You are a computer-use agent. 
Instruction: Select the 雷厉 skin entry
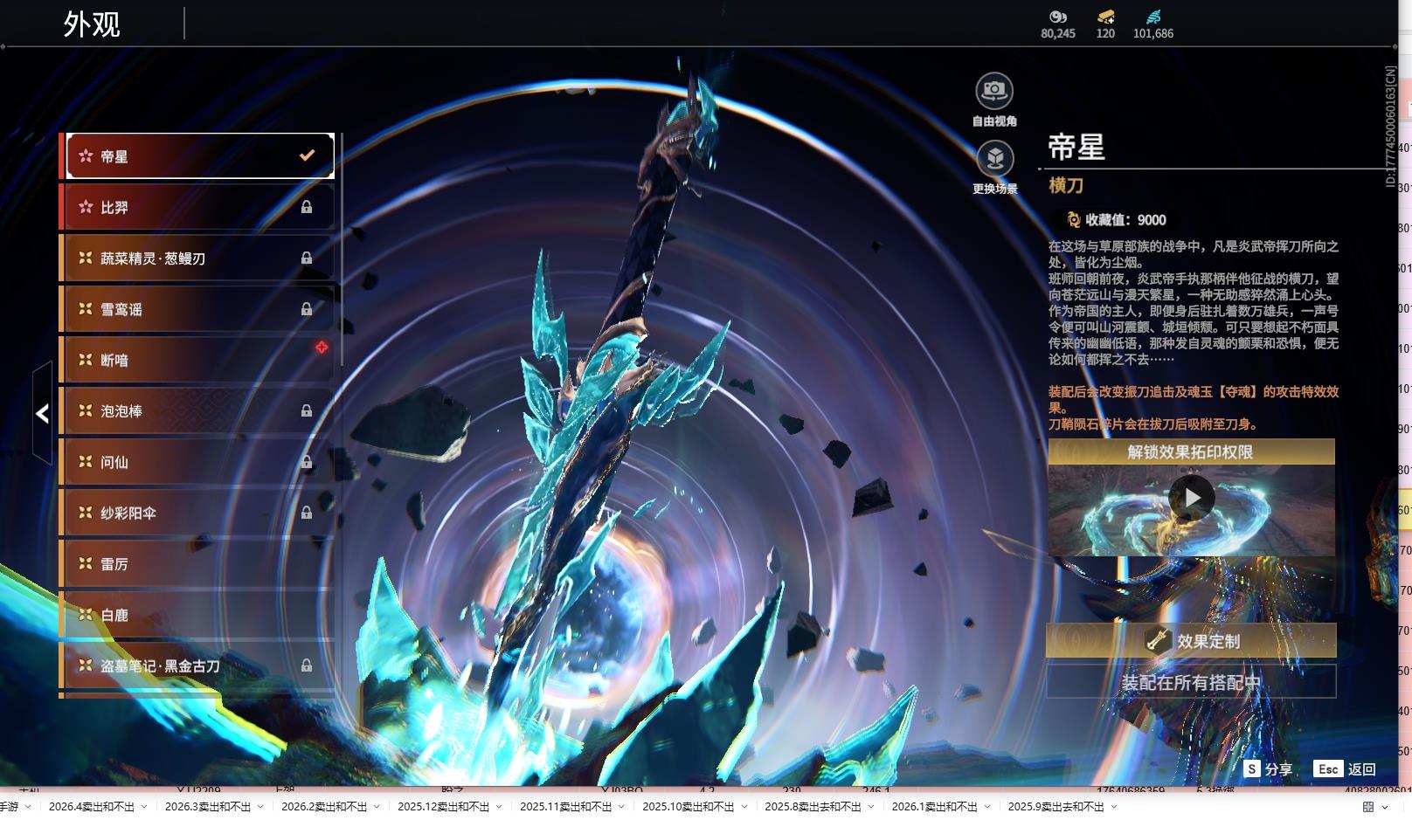[199, 564]
